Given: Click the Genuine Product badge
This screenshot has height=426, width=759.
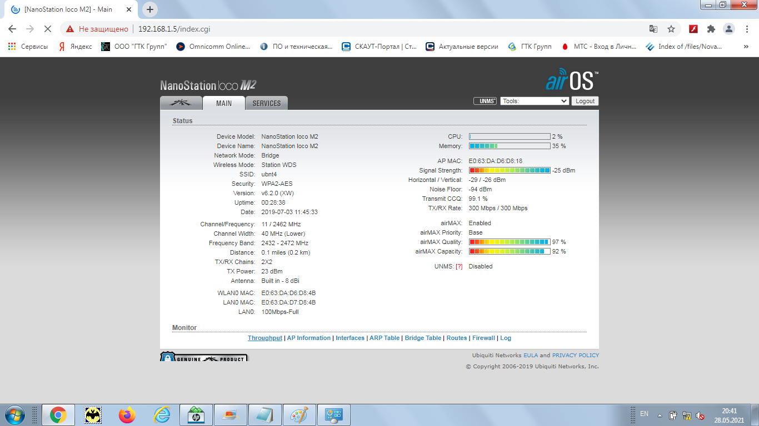Looking at the screenshot, I should [x=204, y=357].
